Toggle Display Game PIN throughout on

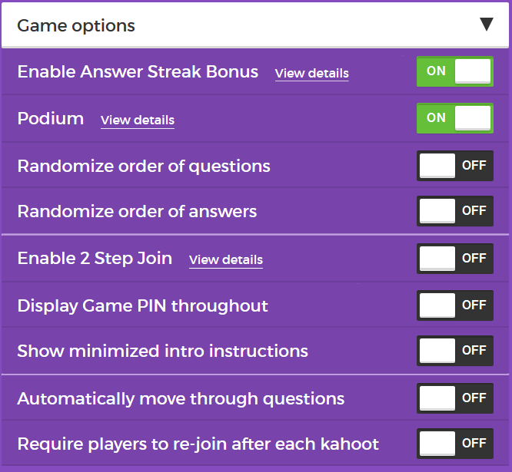pos(454,305)
